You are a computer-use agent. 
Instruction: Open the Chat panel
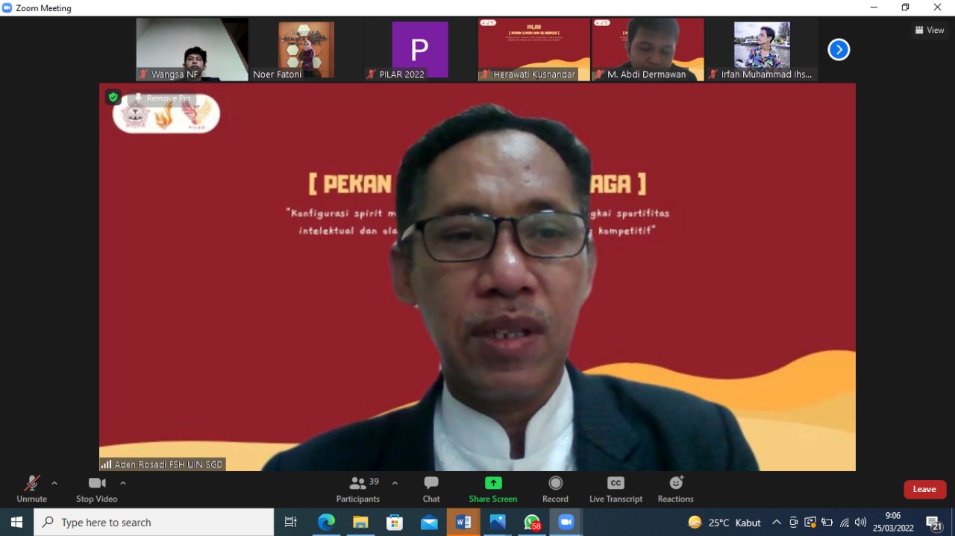(x=431, y=489)
